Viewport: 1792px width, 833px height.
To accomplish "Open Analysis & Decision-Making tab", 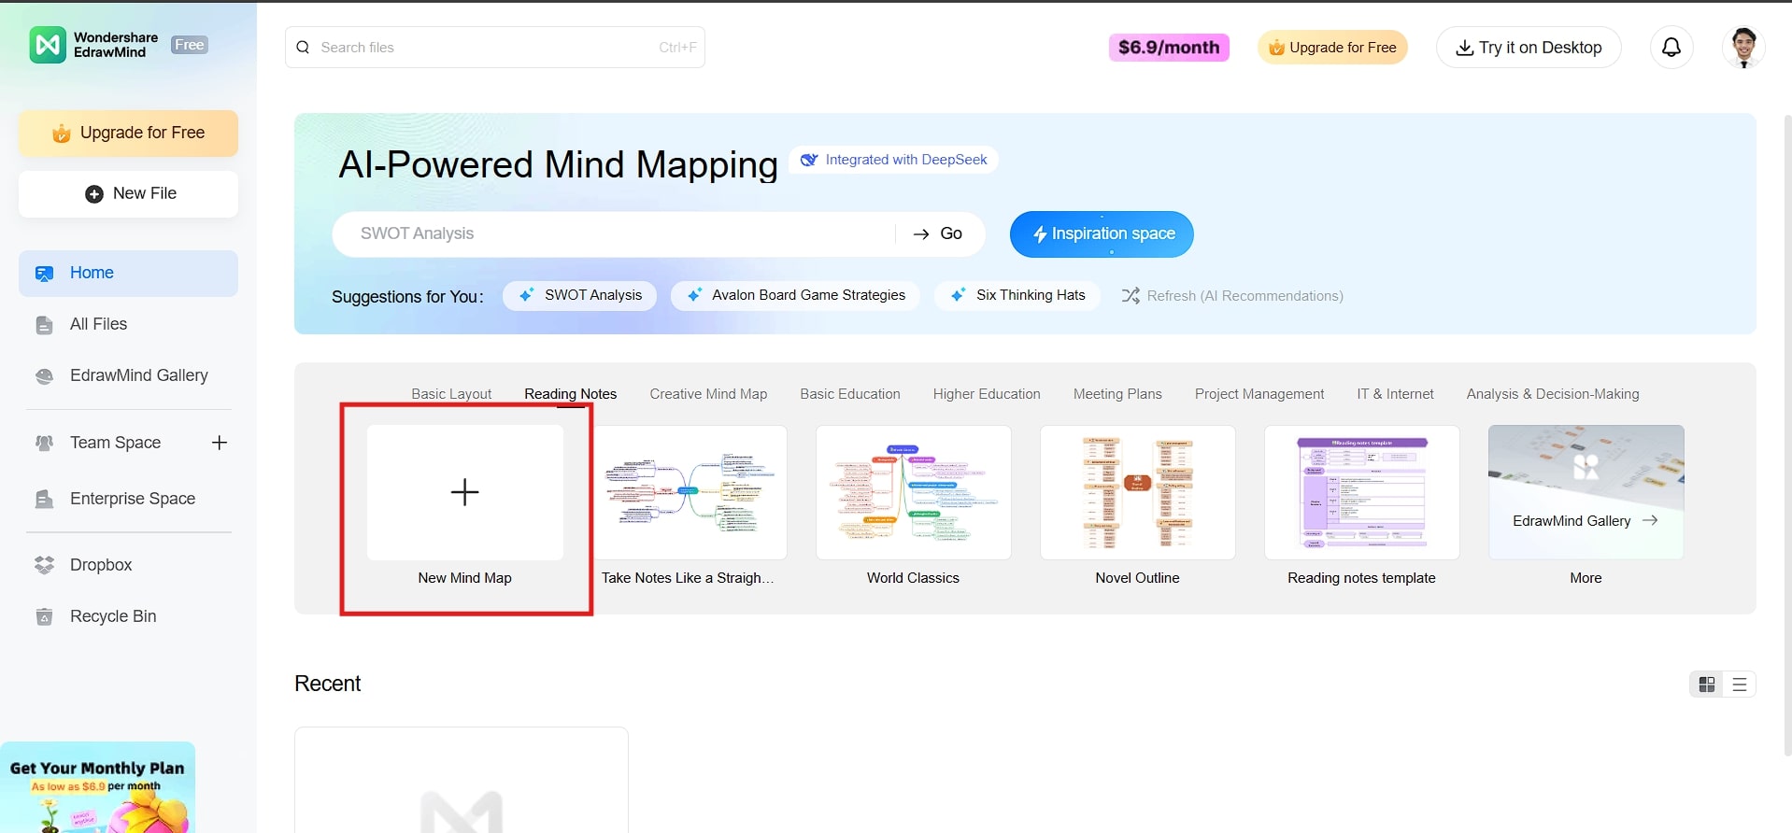I will click(1553, 394).
